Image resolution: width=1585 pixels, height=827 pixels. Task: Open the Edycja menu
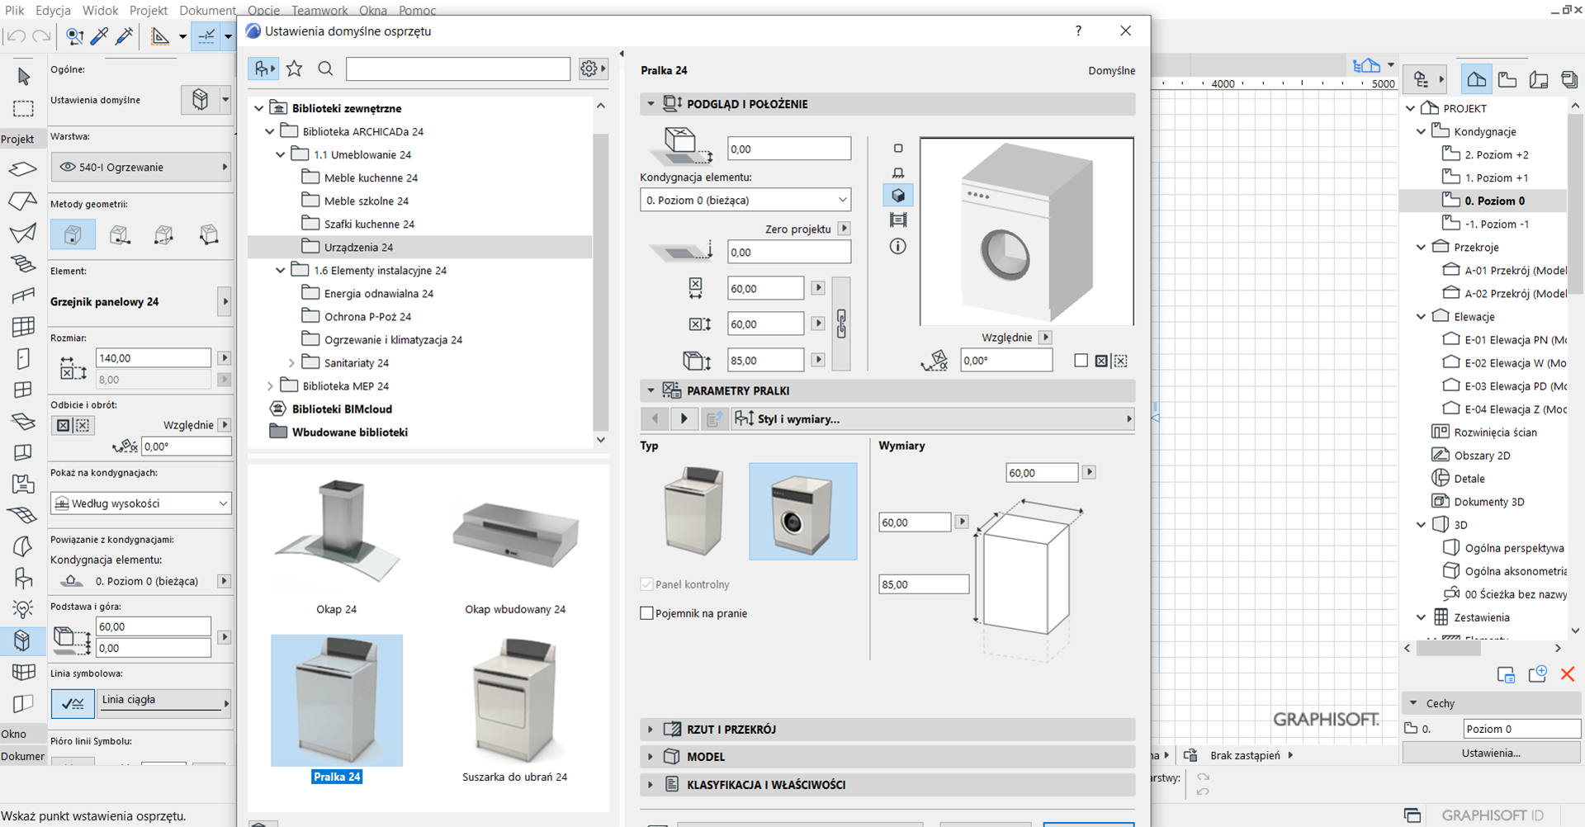(53, 10)
